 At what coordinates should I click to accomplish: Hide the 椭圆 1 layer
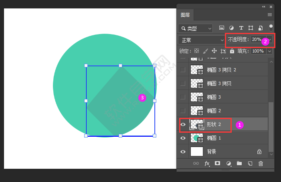pos(183,138)
